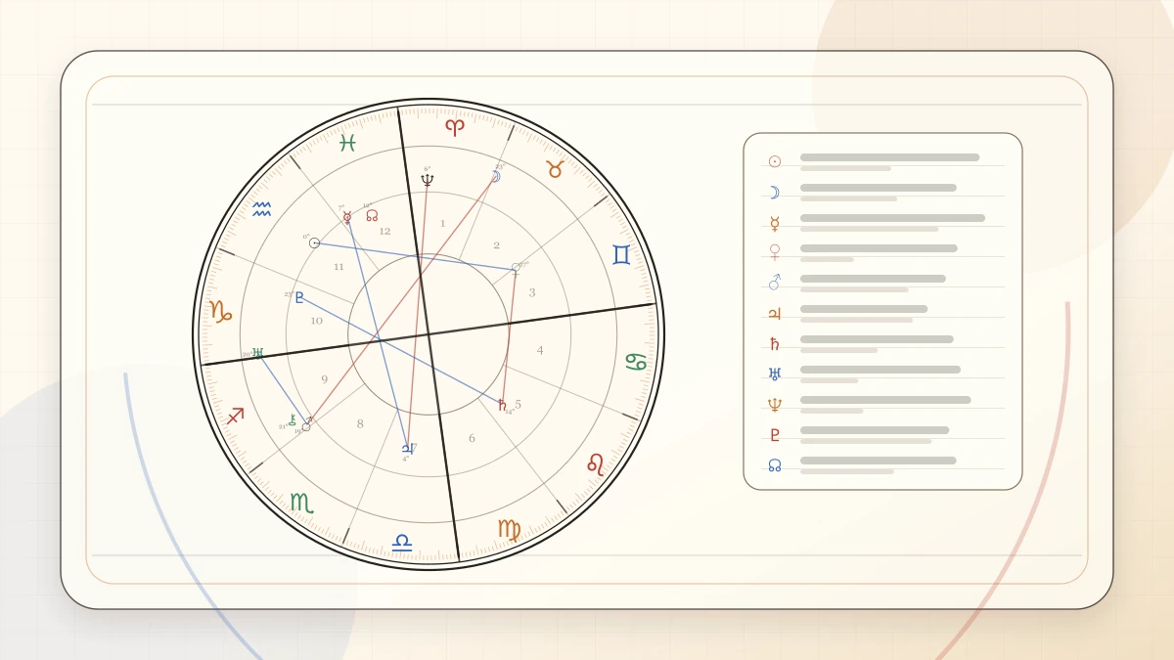Select house number 2 in the wheel
The height and width of the screenshot is (660, 1174).
click(496, 245)
